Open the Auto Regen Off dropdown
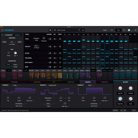Viewport: 138px width, 138px height. tap(13, 42)
